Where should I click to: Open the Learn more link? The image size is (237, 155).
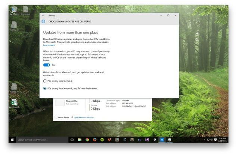(49, 45)
